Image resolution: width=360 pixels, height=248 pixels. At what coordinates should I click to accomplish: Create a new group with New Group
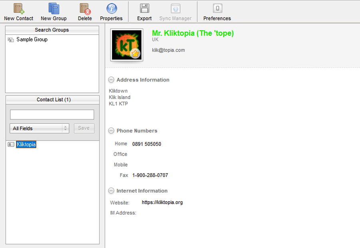point(54,9)
